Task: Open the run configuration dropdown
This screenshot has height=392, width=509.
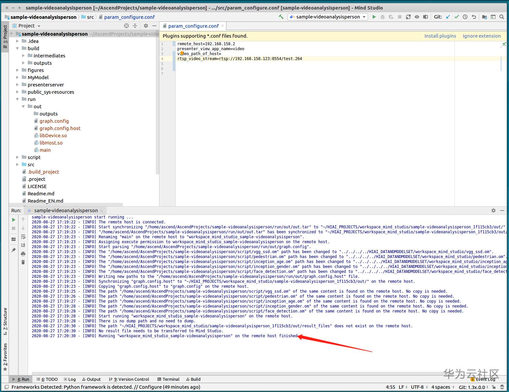Action: tap(328, 17)
